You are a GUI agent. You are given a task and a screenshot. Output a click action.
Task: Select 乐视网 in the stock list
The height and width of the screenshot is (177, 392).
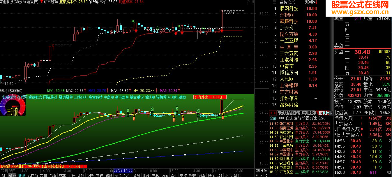point(287,15)
